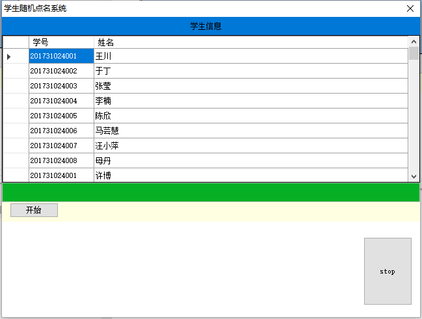The image size is (422, 319).
Task: Click the 学号 column header
Action: pos(61,42)
